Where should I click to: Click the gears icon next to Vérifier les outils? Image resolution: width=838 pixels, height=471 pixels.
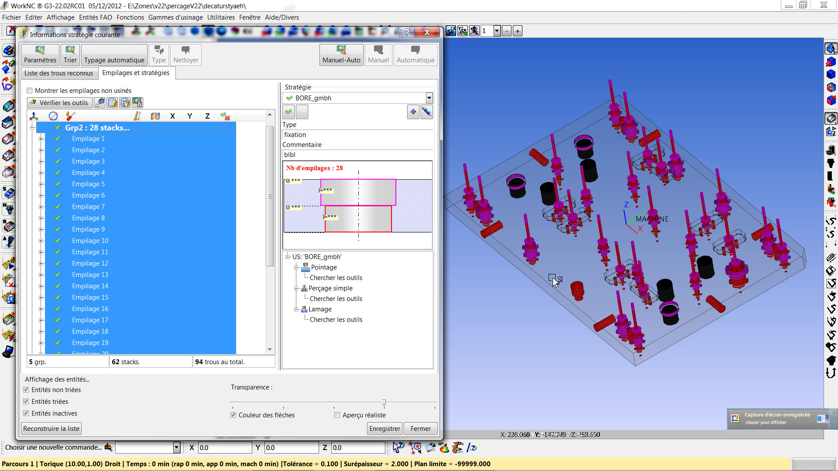pyautogui.click(x=100, y=103)
